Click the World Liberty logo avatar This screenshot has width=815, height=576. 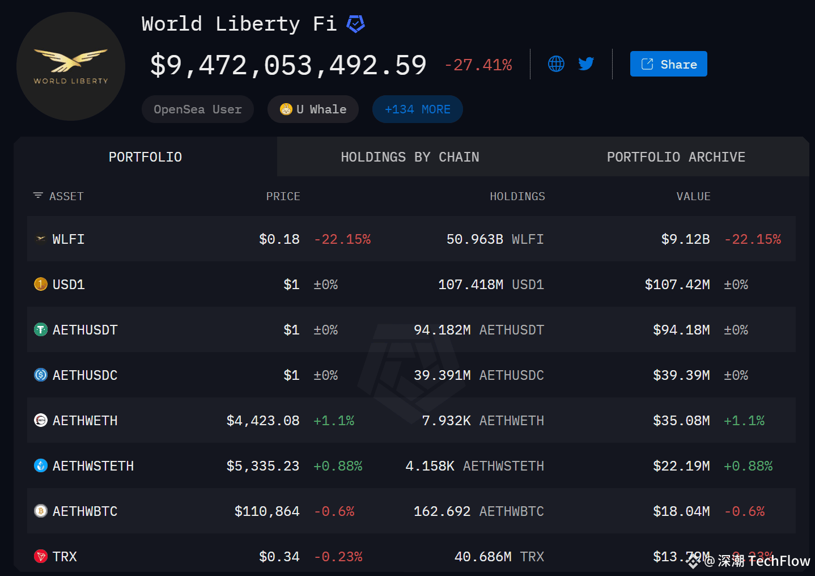(71, 66)
